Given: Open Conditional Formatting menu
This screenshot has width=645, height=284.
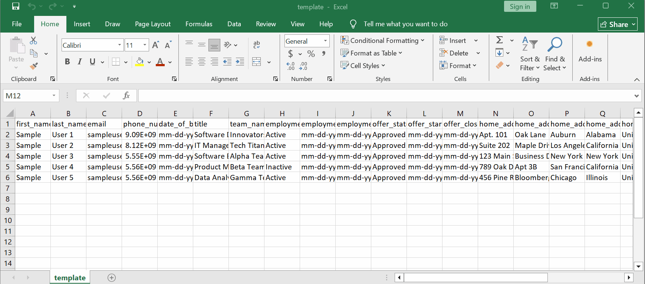Looking at the screenshot, I should click(382, 40).
